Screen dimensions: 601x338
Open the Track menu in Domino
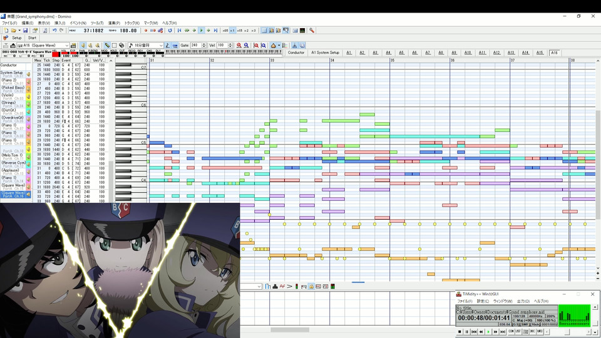[132, 23]
